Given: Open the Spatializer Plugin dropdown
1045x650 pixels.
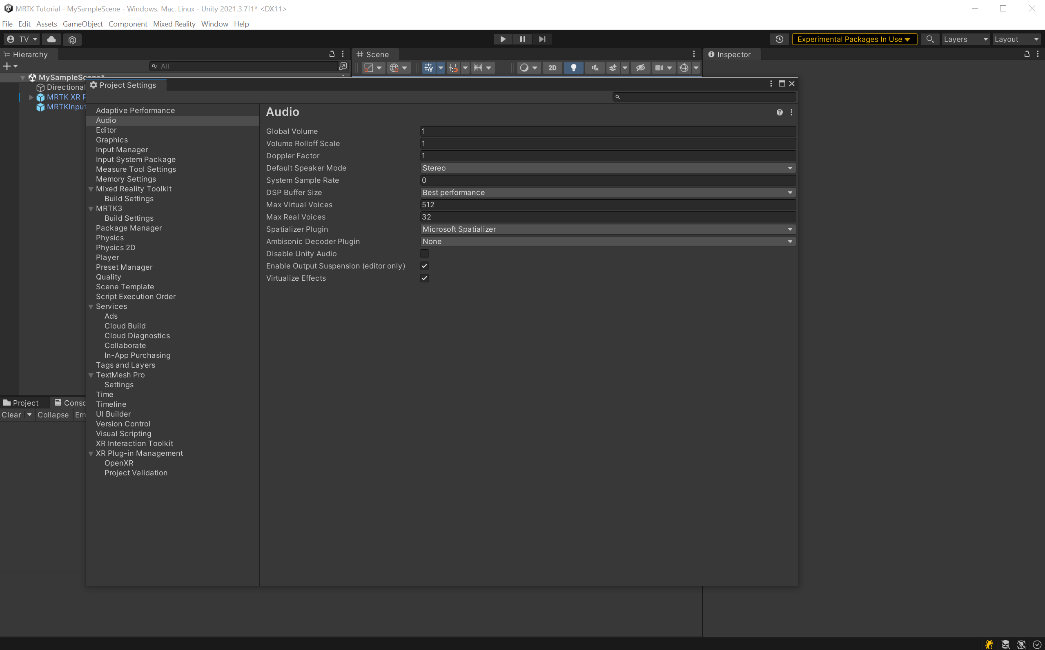Looking at the screenshot, I should 608,229.
